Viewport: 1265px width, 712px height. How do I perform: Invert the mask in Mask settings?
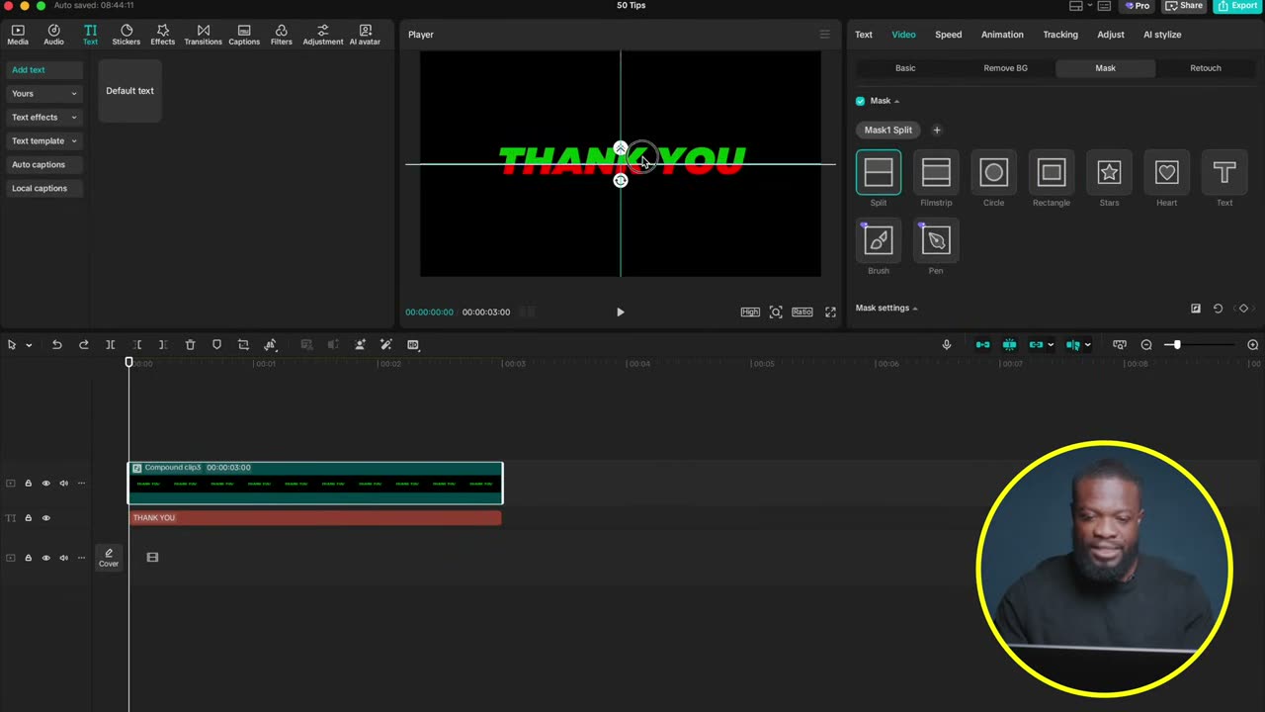tap(1196, 309)
